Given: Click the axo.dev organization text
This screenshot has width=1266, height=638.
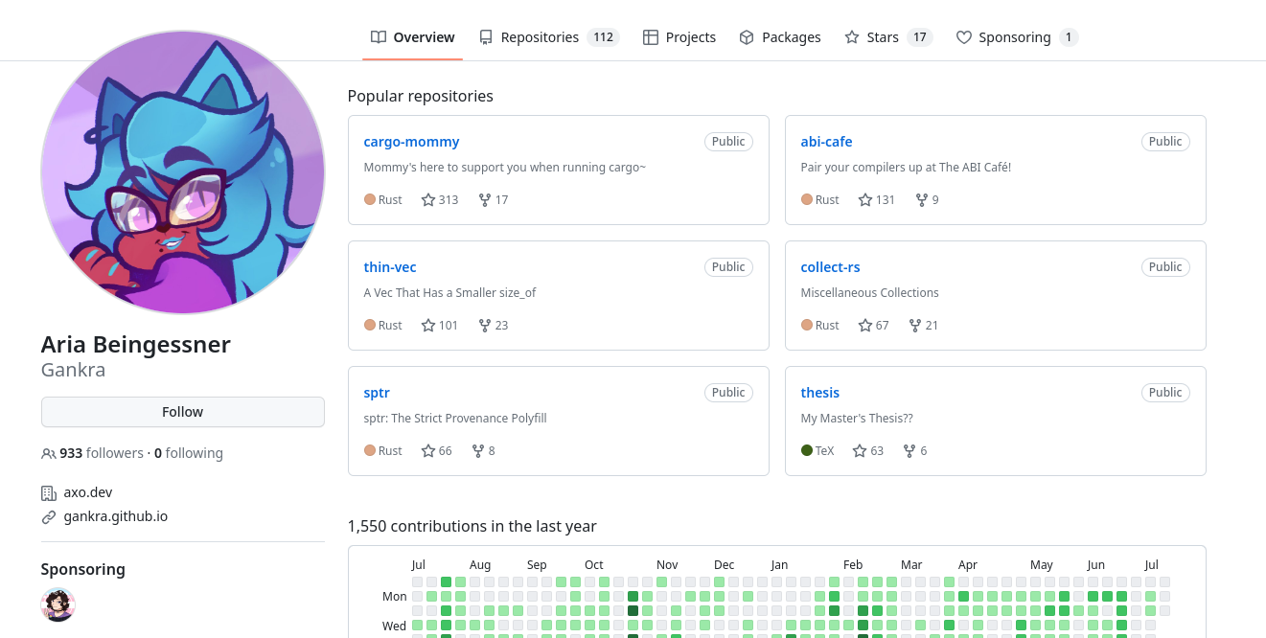Looking at the screenshot, I should [88, 492].
